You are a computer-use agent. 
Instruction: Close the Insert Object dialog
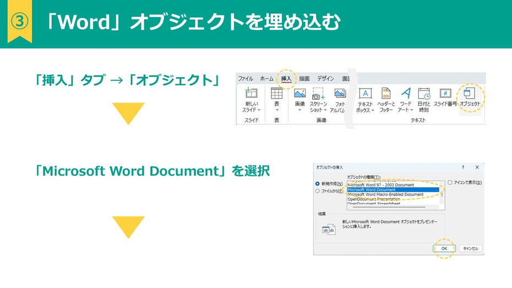[477, 167]
